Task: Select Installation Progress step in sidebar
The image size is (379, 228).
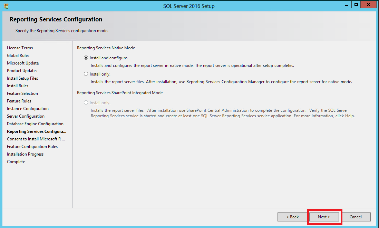Action: 25,154
